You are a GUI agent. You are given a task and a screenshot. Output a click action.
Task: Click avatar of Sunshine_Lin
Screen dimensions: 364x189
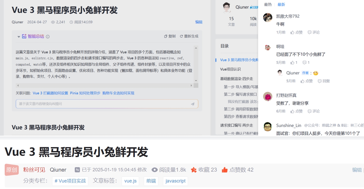268,127
